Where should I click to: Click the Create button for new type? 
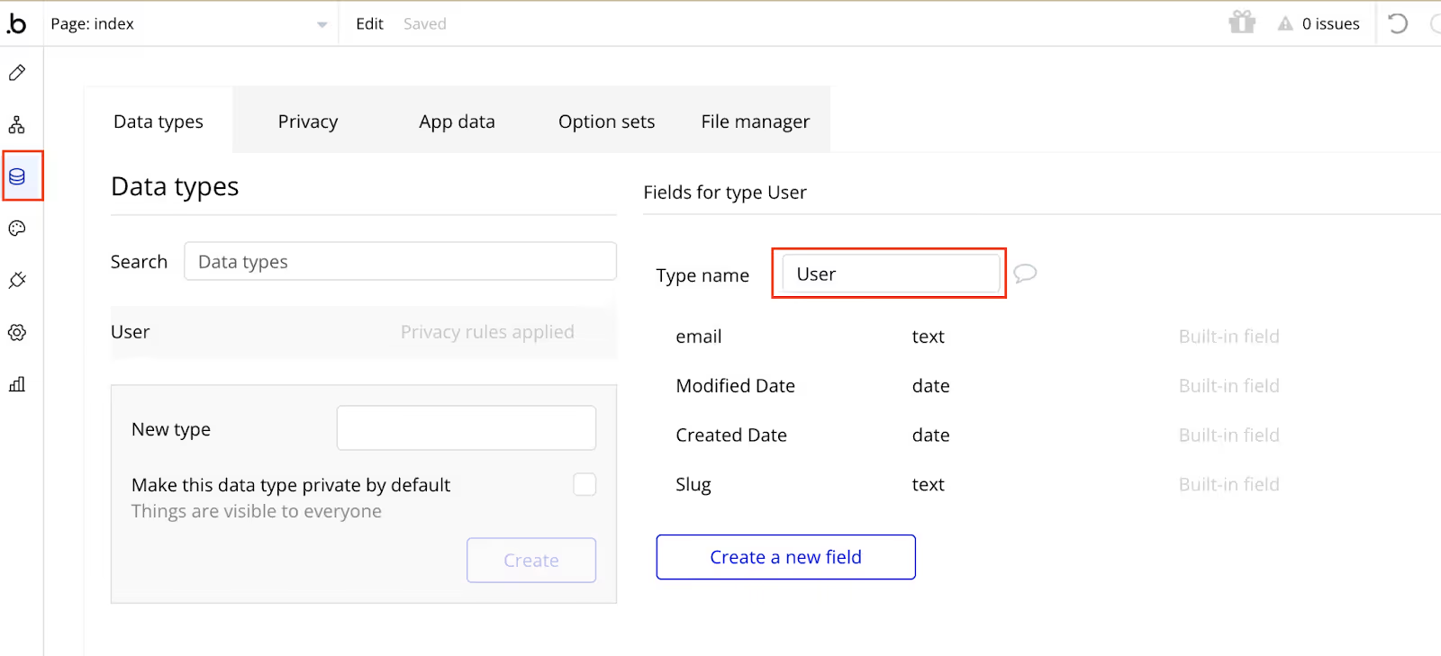(531, 560)
